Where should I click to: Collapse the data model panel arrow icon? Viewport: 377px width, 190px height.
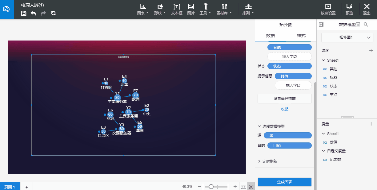click(x=321, y=25)
